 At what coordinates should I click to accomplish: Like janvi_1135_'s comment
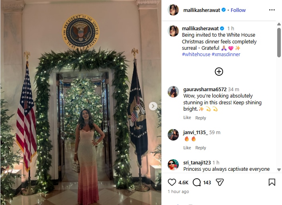(x=187, y=148)
